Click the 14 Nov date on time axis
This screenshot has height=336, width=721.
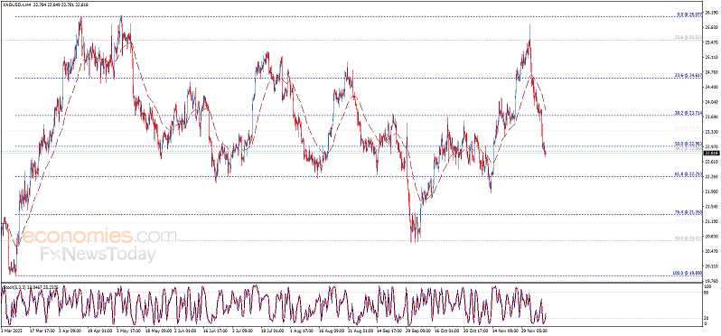pyautogui.click(x=504, y=330)
